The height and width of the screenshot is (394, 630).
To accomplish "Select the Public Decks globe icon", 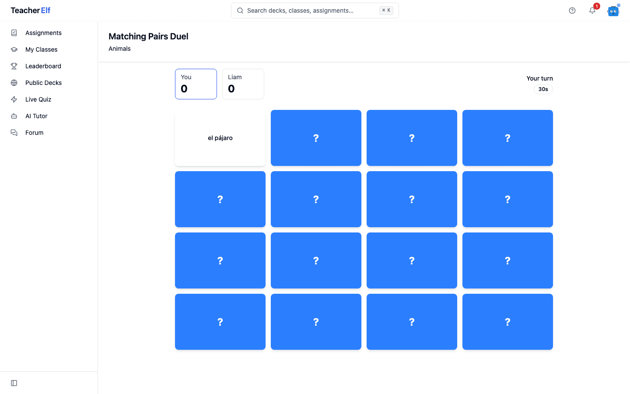I will tap(14, 83).
